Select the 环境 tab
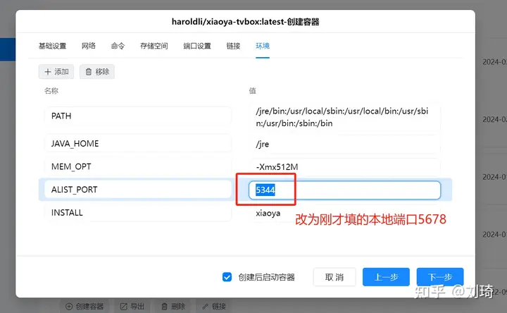Image resolution: width=507 pixels, height=313 pixels. (x=263, y=46)
